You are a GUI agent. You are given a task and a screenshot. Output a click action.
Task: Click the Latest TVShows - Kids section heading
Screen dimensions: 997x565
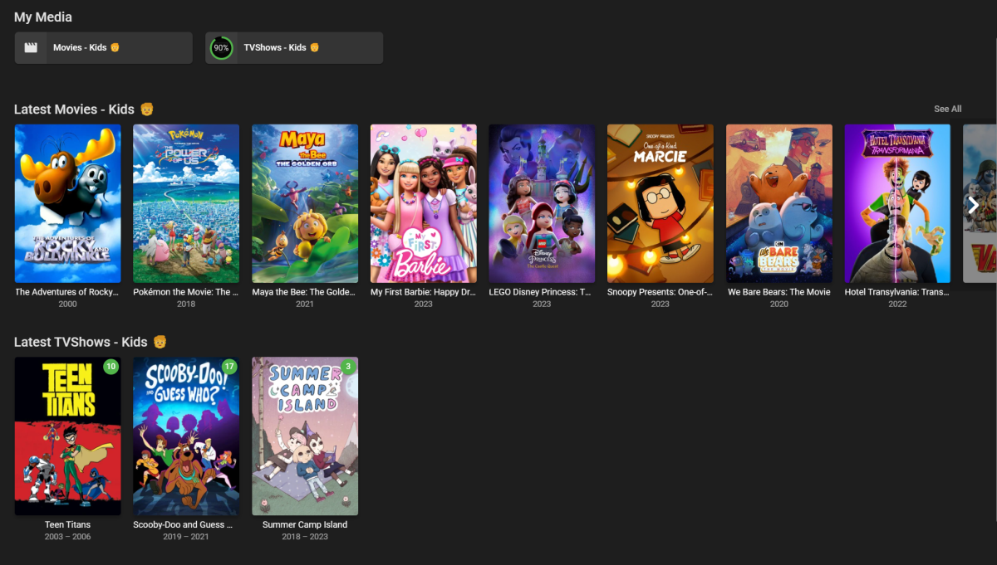point(91,342)
